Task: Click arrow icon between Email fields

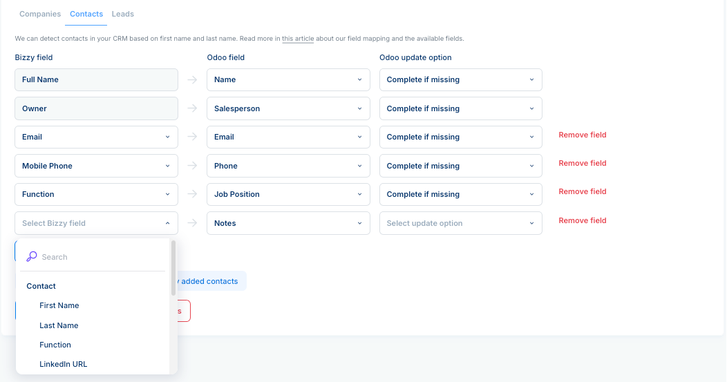Action: click(192, 137)
